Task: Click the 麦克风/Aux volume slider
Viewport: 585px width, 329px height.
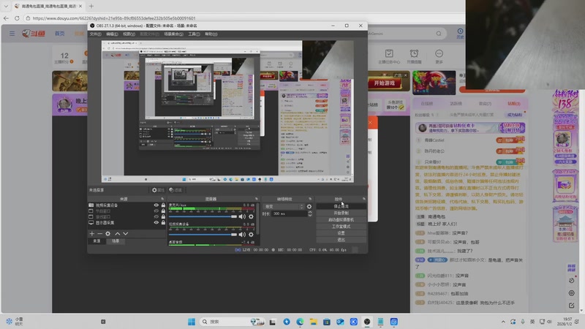Action: [x=203, y=216]
